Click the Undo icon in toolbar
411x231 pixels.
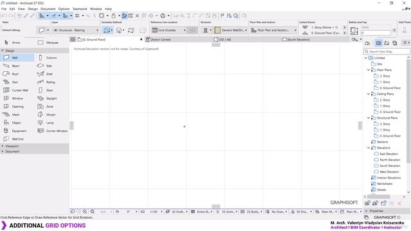tap(4, 15)
